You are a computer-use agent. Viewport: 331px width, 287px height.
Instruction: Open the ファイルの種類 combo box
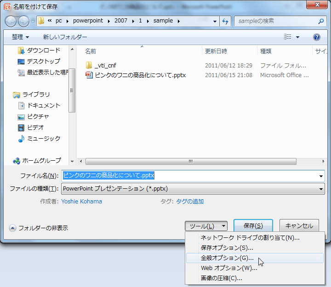pos(193,189)
